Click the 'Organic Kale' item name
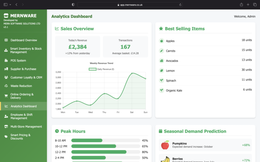 click(174, 91)
